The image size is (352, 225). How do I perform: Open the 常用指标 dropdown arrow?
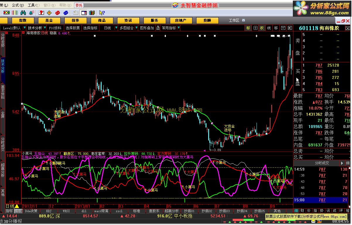[179, 28]
